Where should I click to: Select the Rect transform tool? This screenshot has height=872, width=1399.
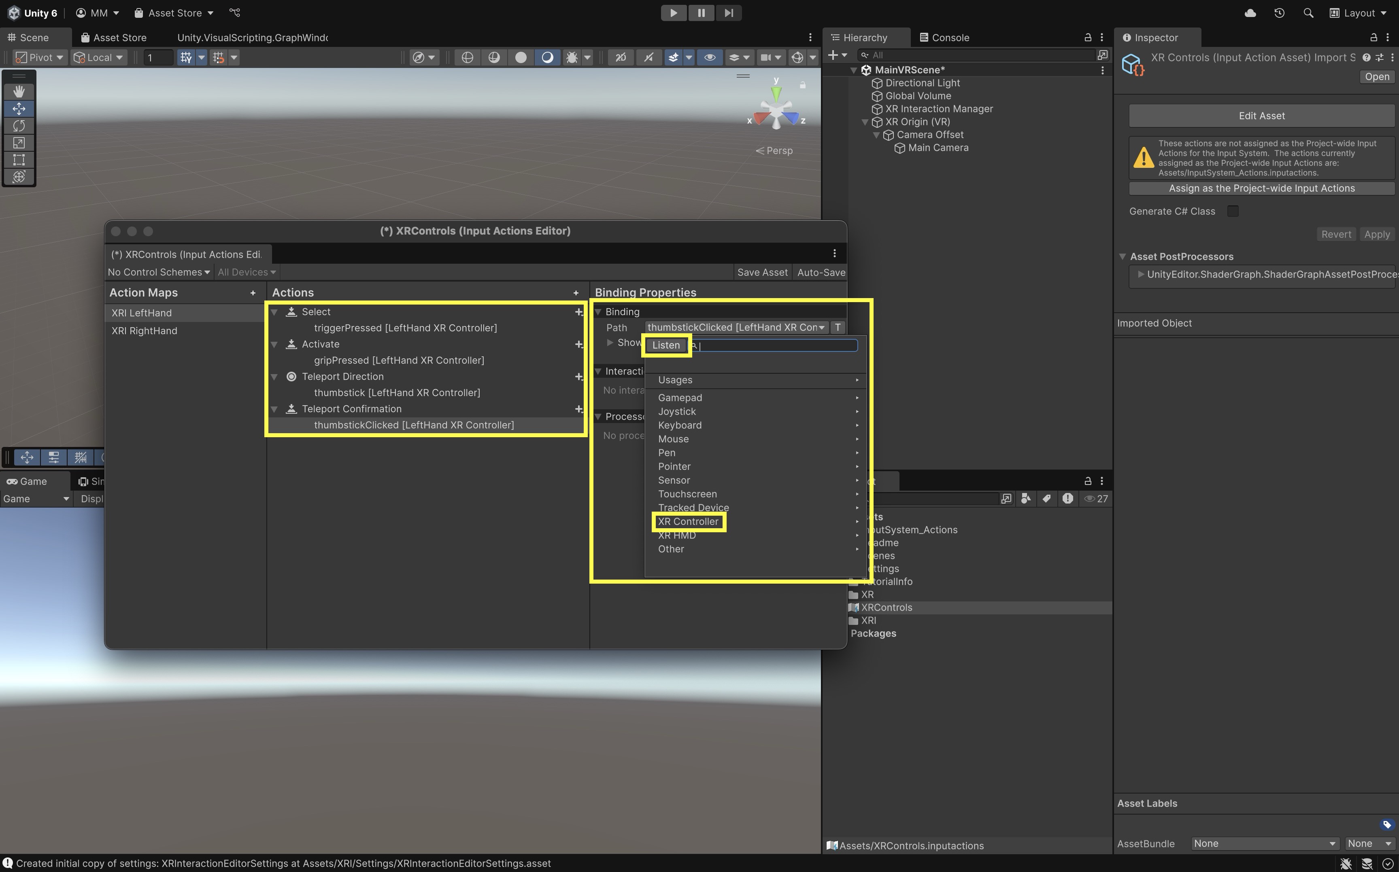19,160
